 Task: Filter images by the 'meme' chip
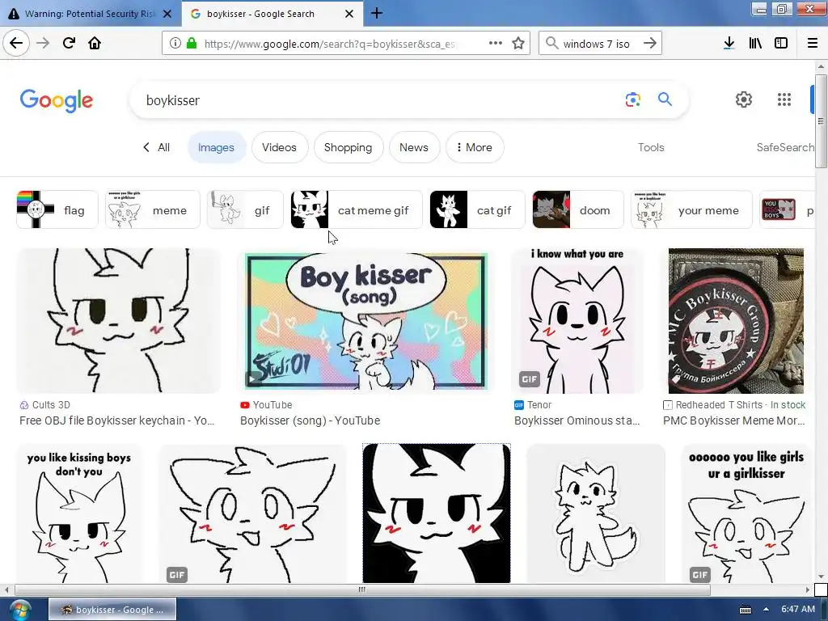[x=153, y=209]
